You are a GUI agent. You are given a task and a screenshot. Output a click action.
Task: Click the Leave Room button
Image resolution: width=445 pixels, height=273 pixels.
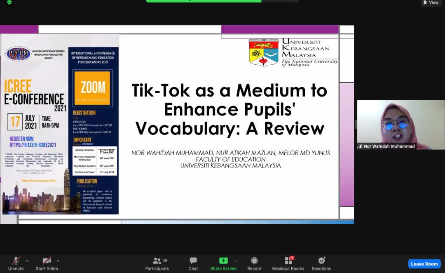(x=424, y=264)
